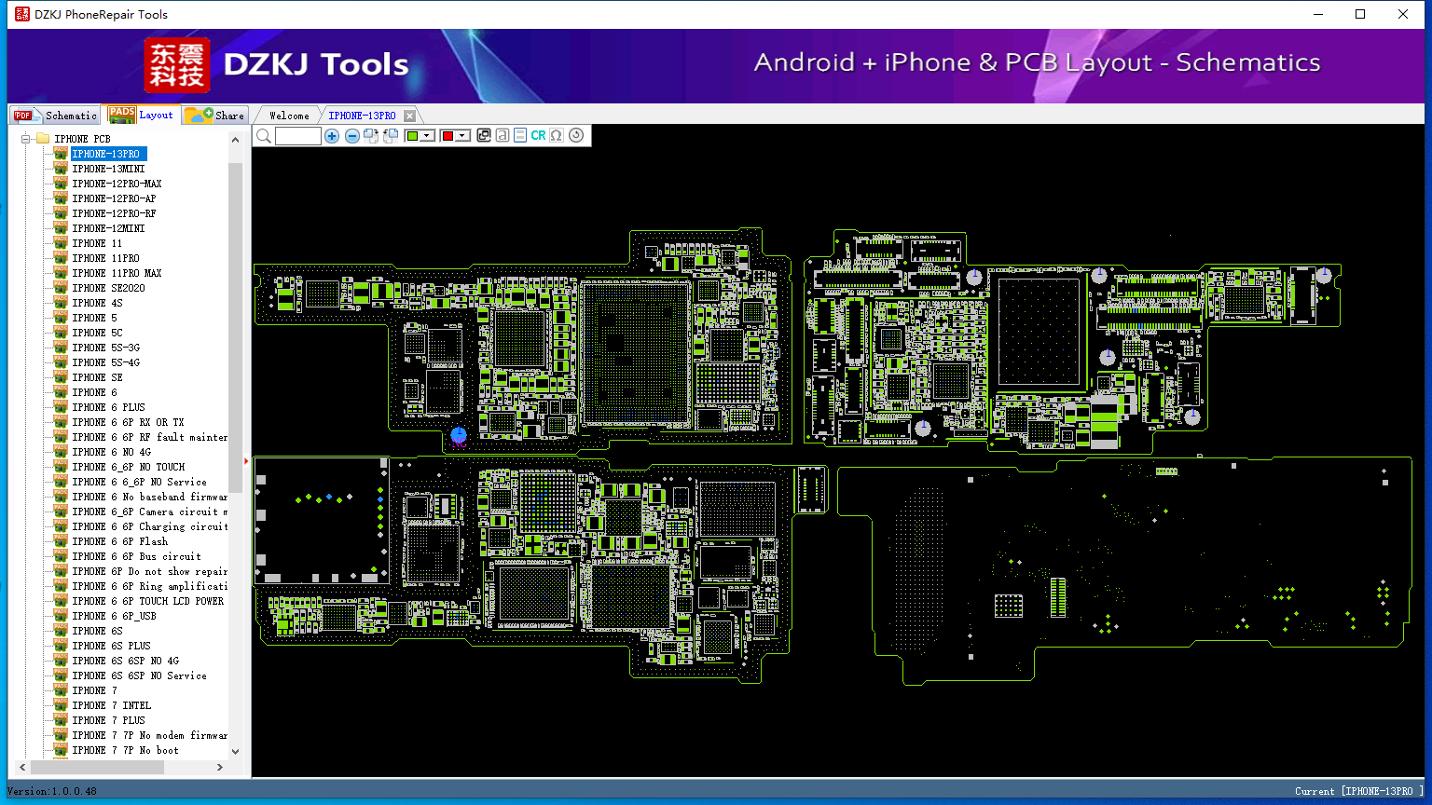Click the red color swatch in toolbar
This screenshot has width=1432, height=805.
click(x=447, y=136)
